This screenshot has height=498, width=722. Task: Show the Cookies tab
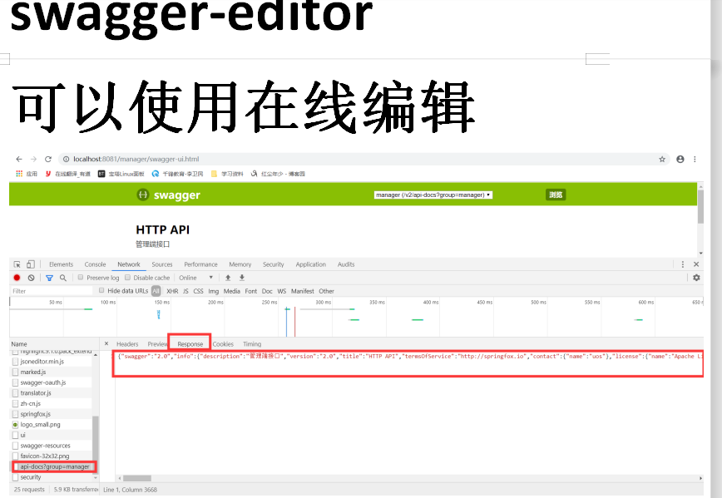223,344
